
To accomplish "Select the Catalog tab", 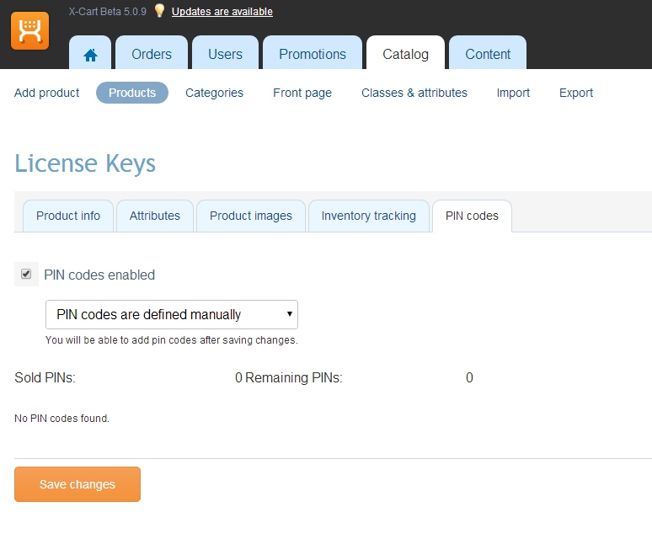I will click(405, 52).
